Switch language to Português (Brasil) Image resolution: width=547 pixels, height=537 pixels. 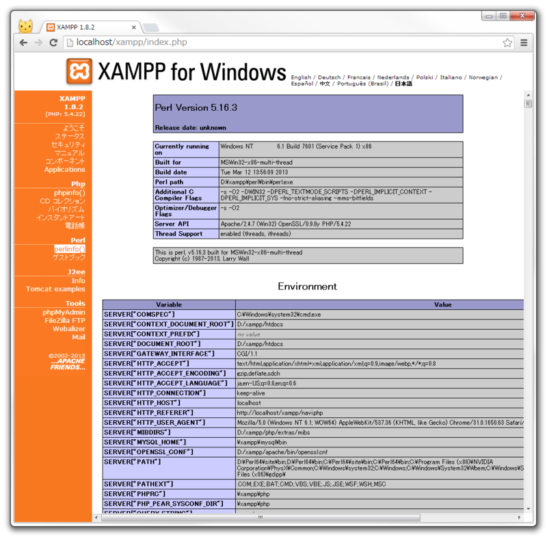click(362, 83)
